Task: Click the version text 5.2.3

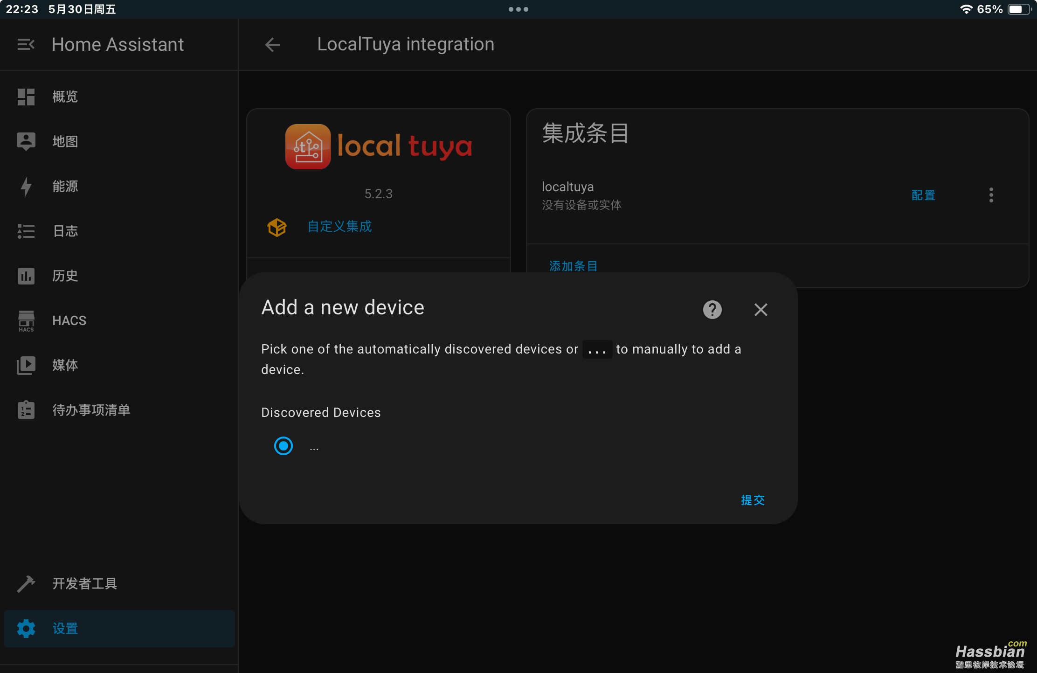Action: pos(378,194)
